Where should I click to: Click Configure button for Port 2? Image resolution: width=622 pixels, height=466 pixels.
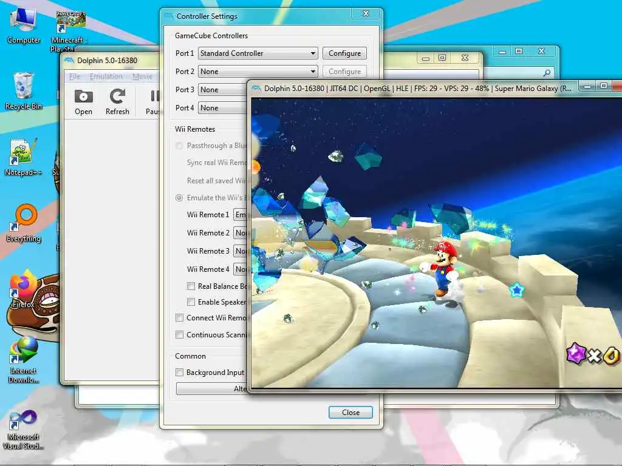[345, 72]
